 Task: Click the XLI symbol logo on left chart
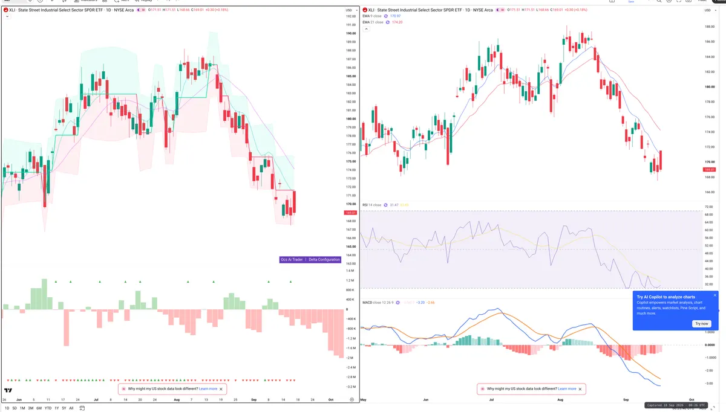[x=6, y=10]
